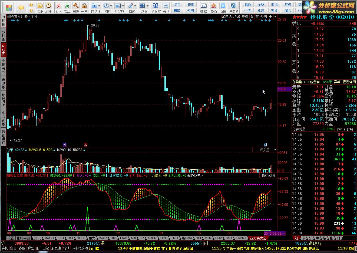
Task: Click the 查看详细 link
Action: (349, 82)
